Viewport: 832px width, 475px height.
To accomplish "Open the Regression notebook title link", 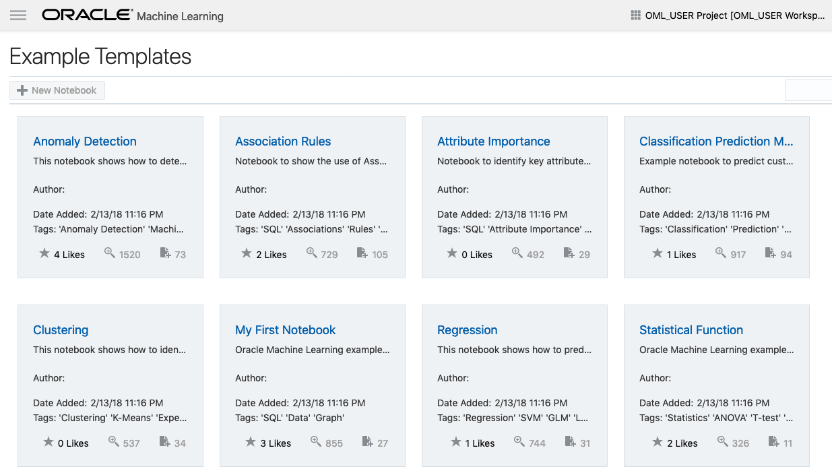I will tap(467, 330).
